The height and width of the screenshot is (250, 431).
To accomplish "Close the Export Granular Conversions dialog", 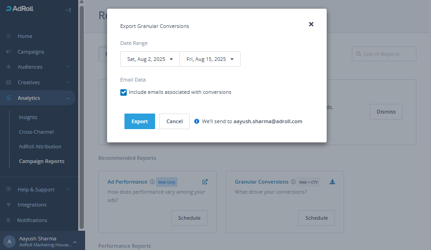I will pos(311,24).
